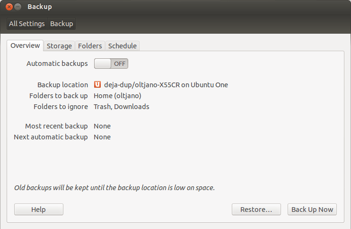The image size is (351, 229).
Task: Select the Schedule tab
Action: [122, 46]
